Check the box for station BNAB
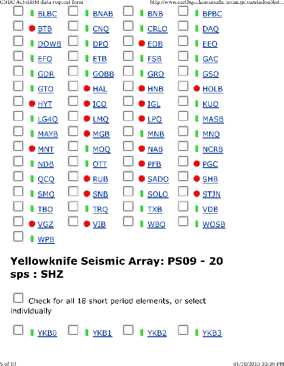Image resolution: width=284 pixels, height=366 pixels. [x=73, y=11]
